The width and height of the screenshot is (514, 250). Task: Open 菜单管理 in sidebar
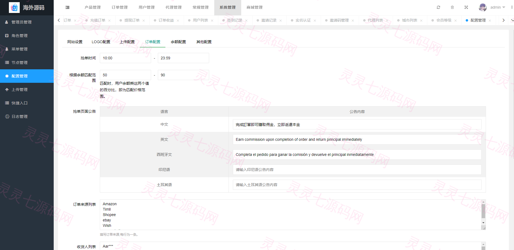pyautogui.click(x=27, y=49)
